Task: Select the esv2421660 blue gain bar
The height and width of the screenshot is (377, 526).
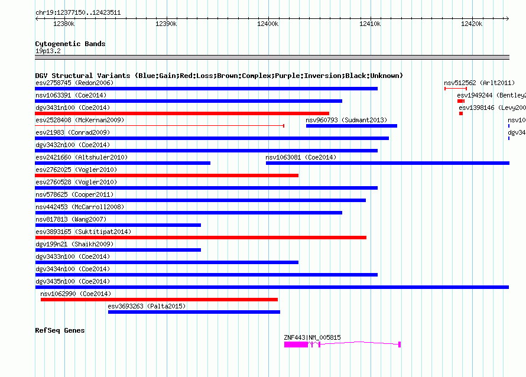Action: point(123,163)
